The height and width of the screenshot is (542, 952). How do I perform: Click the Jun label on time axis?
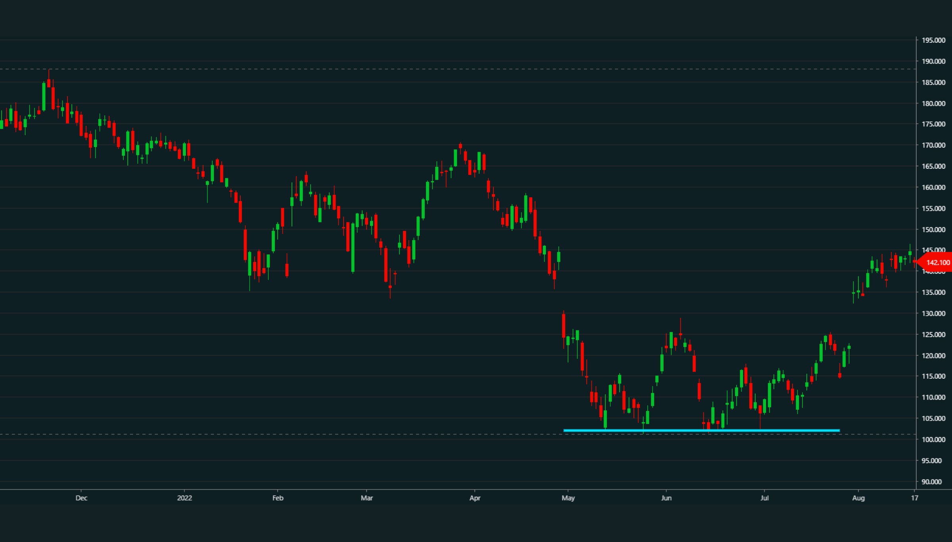[x=666, y=498]
